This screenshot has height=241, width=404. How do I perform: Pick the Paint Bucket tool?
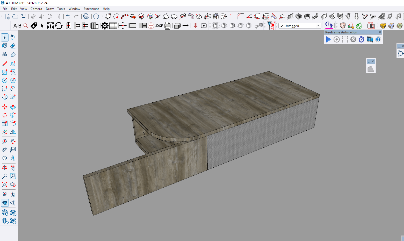[5, 46]
